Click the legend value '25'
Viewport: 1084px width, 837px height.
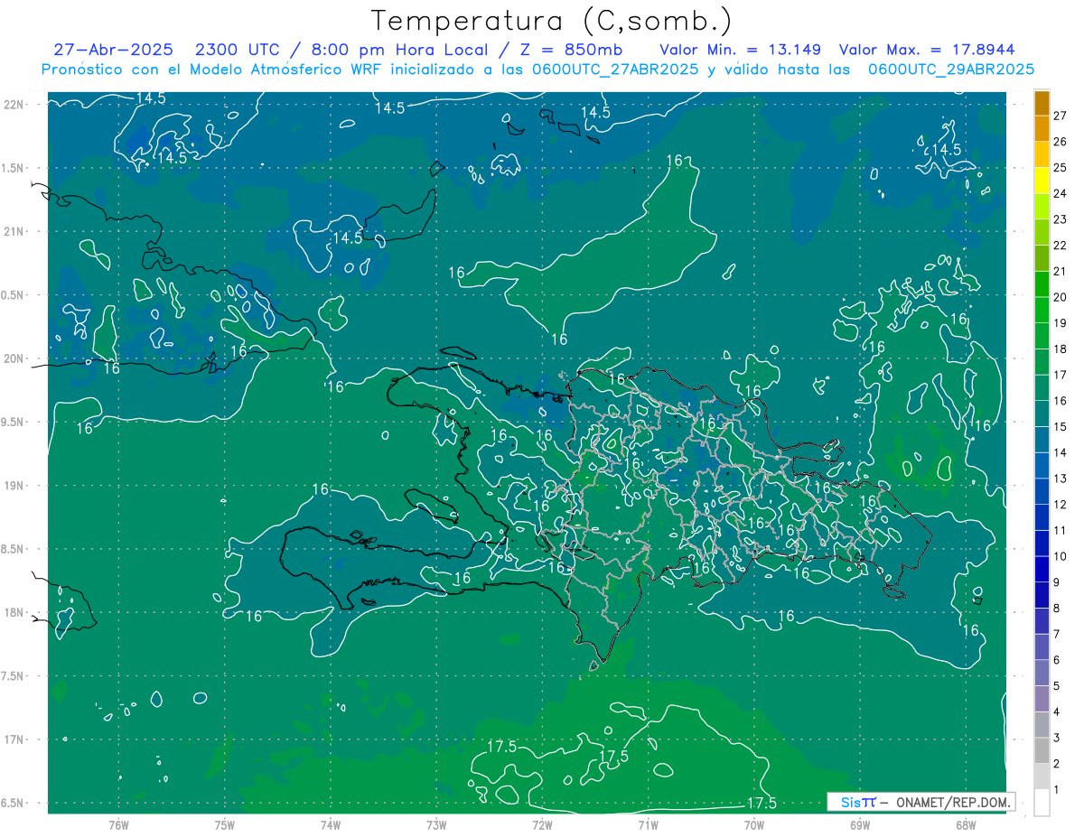pyautogui.click(x=1060, y=167)
